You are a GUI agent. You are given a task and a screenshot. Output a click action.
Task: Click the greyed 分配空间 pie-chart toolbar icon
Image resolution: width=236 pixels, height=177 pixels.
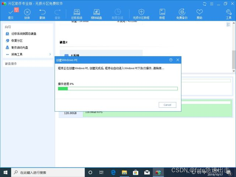click(117, 14)
